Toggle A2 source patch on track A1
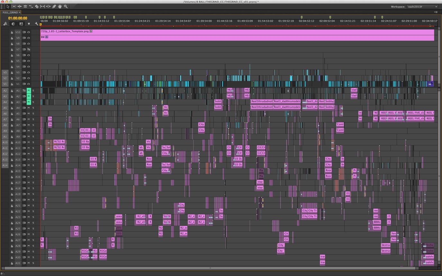The height and width of the screenshot is (276, 442). [x=5, y=91]
